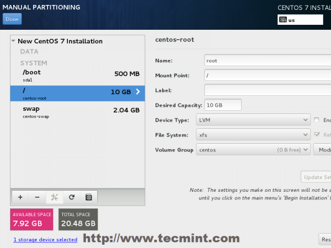
Task: Click the Update Settings button
Action: (x=316, y=177)
